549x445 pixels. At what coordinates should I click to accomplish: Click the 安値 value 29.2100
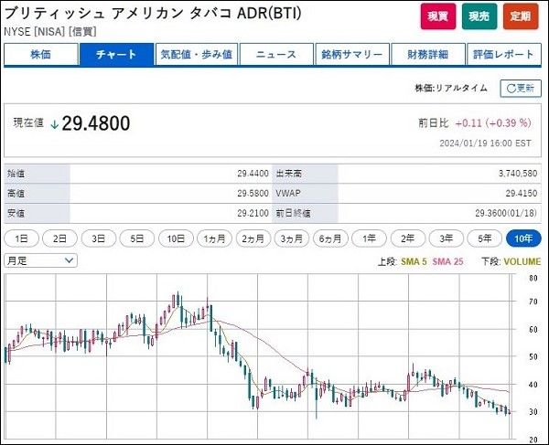(x=253, y=213)
